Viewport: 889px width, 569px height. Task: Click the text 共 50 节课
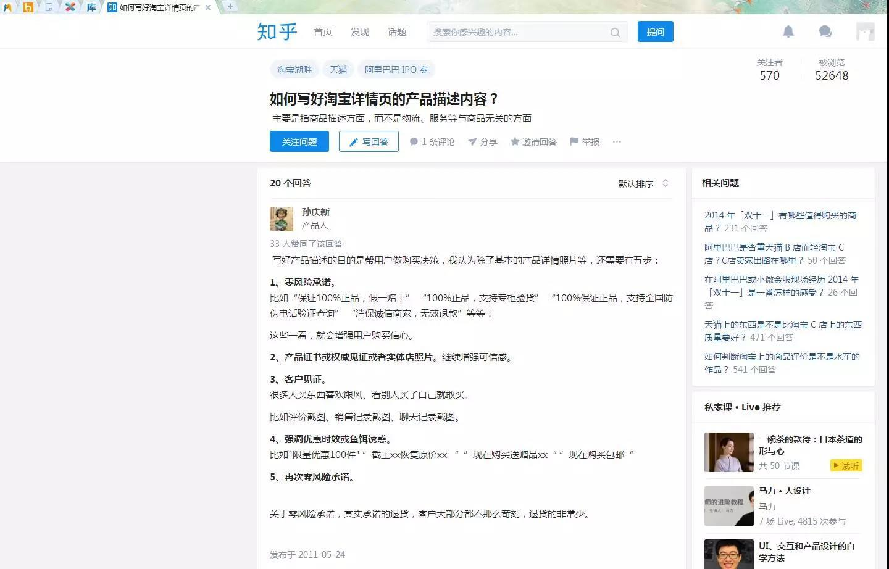pyautogui.click(x=779, y=466)
